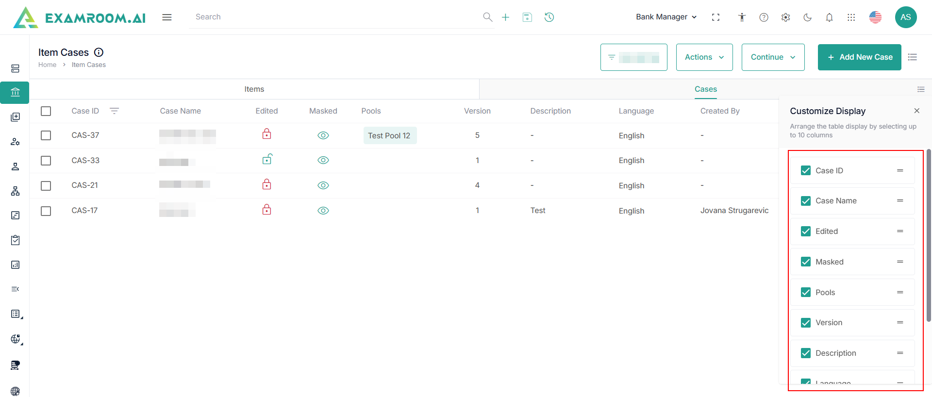Go to Home breadcrumb link
The width and height of the screenshot is (932, 397).
pyautogui.click(x=47, y=65)
